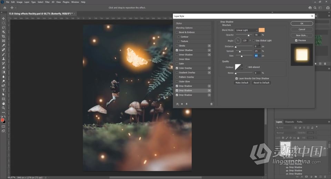Click the New Style... button
331x179 pixels.
[x=302, y=35]
